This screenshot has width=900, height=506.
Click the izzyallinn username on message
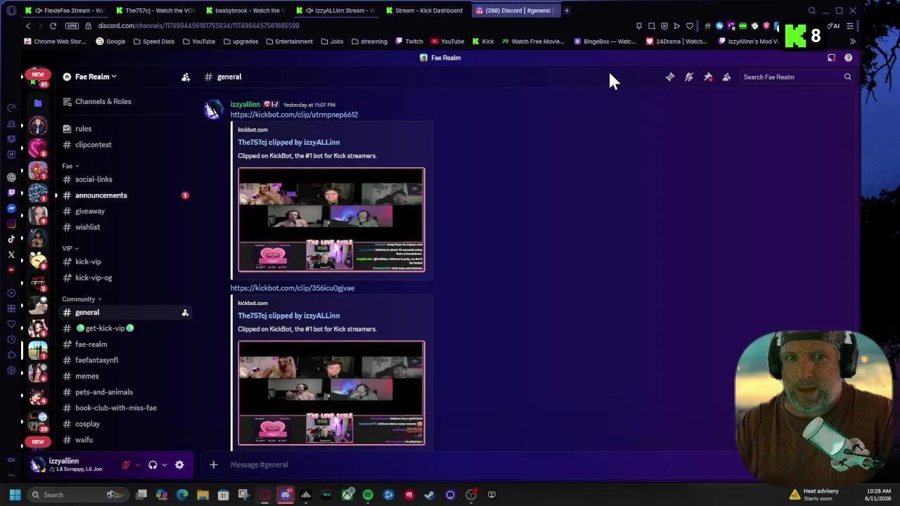coord(245,104)
